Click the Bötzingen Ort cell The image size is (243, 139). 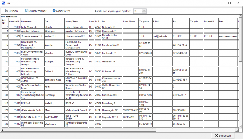(54, 31)
